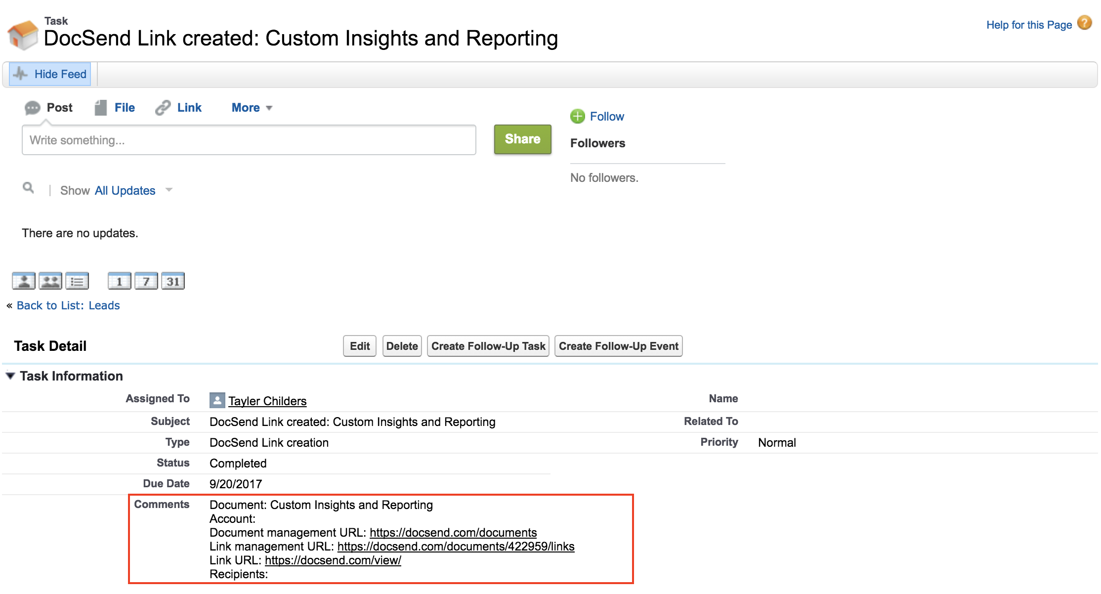The image size is (1101, 594).
Task: Click the All Updates filter link
Action: tap(125, 191)
